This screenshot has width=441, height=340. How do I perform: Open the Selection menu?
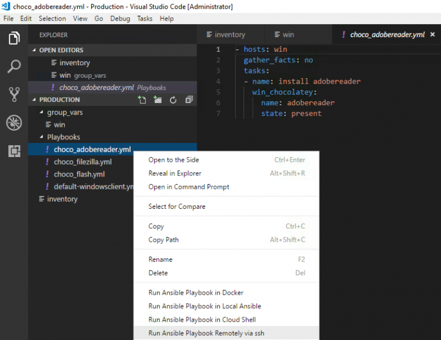(x=52, y=19)
